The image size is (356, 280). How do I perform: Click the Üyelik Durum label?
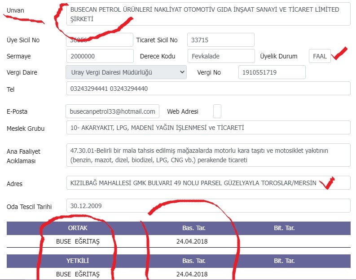[x=279, y=56]
